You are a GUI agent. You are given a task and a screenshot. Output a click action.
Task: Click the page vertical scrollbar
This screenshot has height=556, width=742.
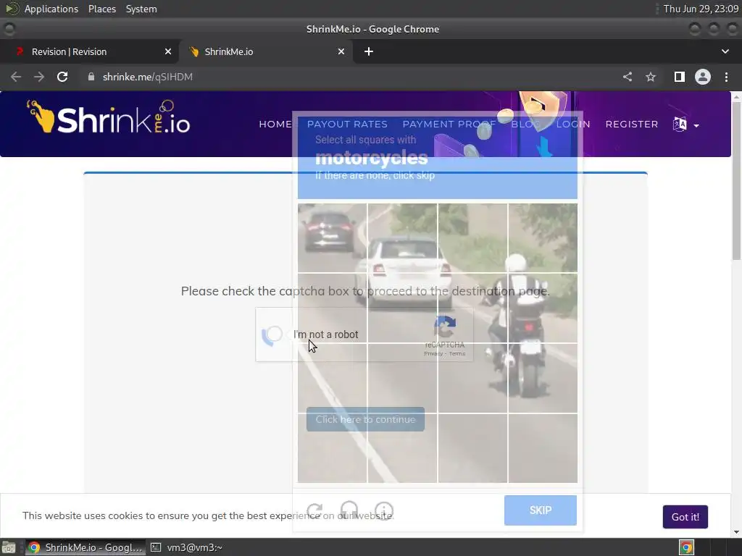coord(736,180)
